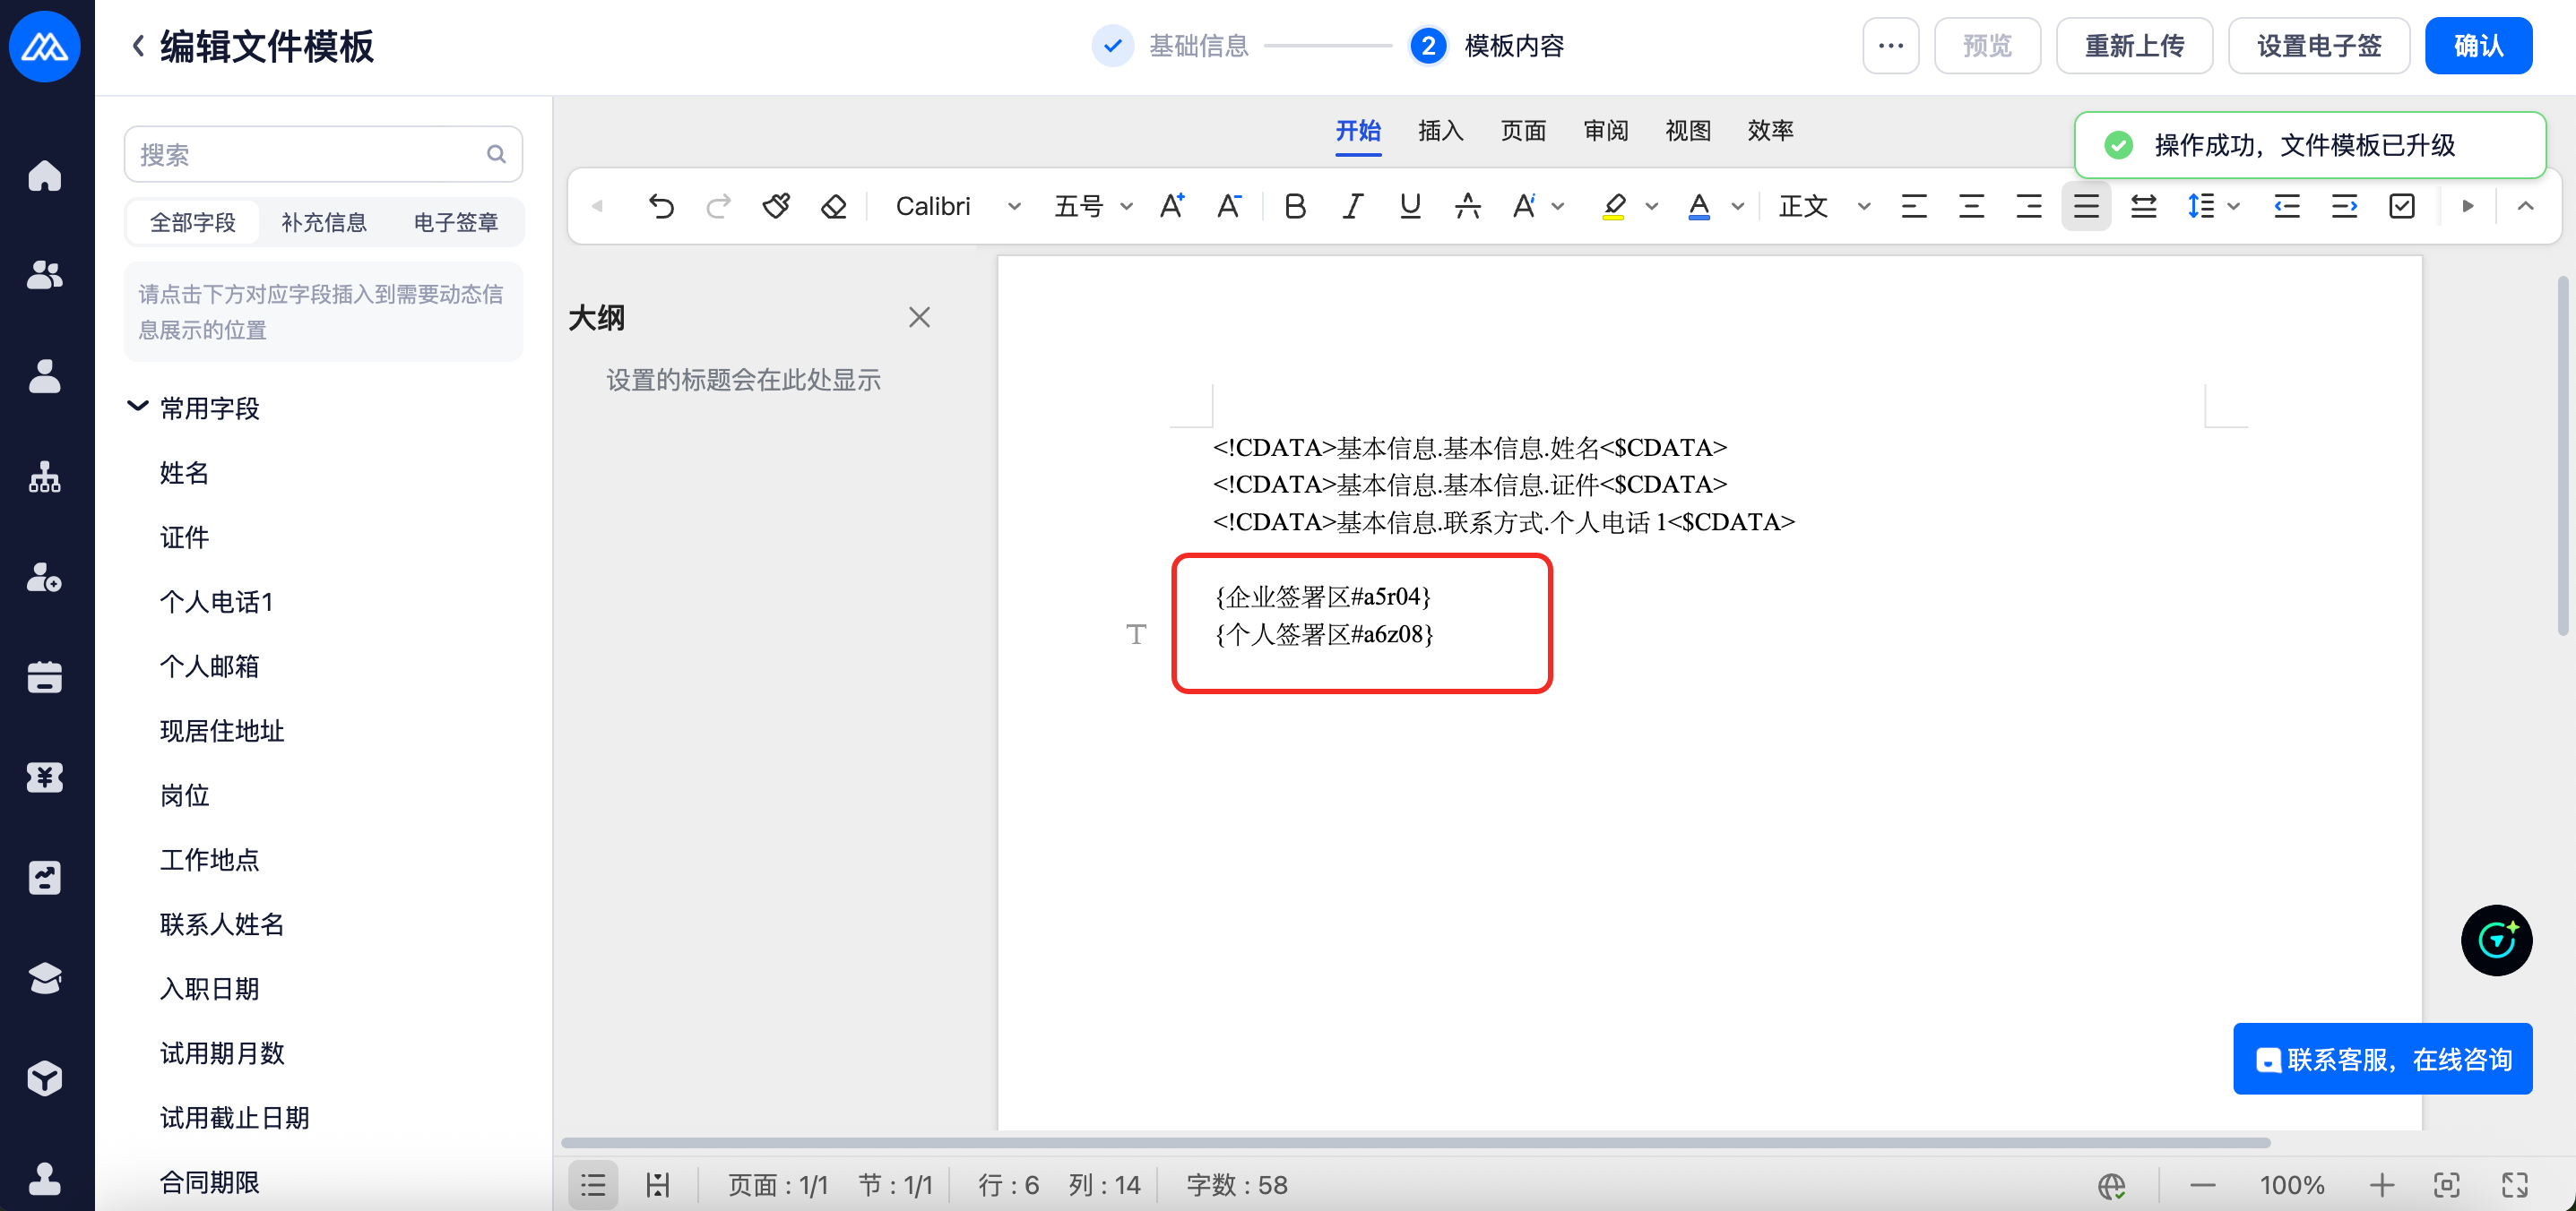
Task: Insert checkbox icon in toolbar
Action: coord(2402,207)
